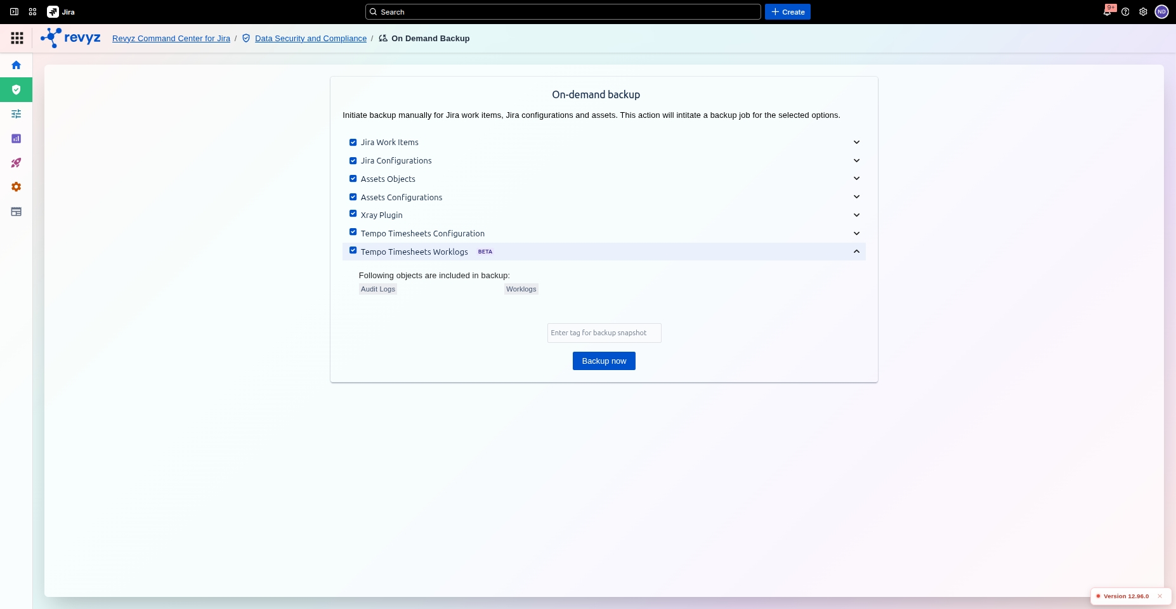Open Data Security and Compliance breadcrumb
The width and height of the screenshot is (1176, 609).
[x=311, y=39]
